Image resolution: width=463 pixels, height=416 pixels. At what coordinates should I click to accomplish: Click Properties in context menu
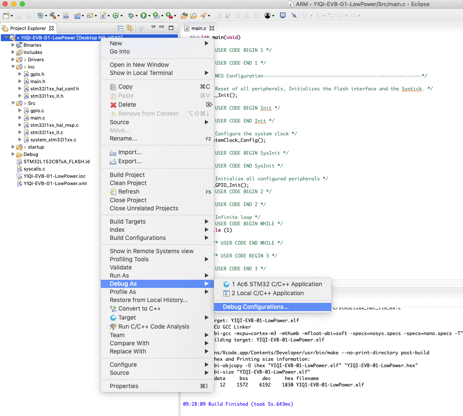157,386
